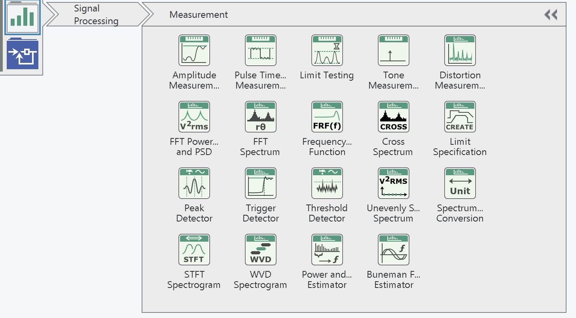Click the Spectrum Unit Conversion icon

[460, 183]
